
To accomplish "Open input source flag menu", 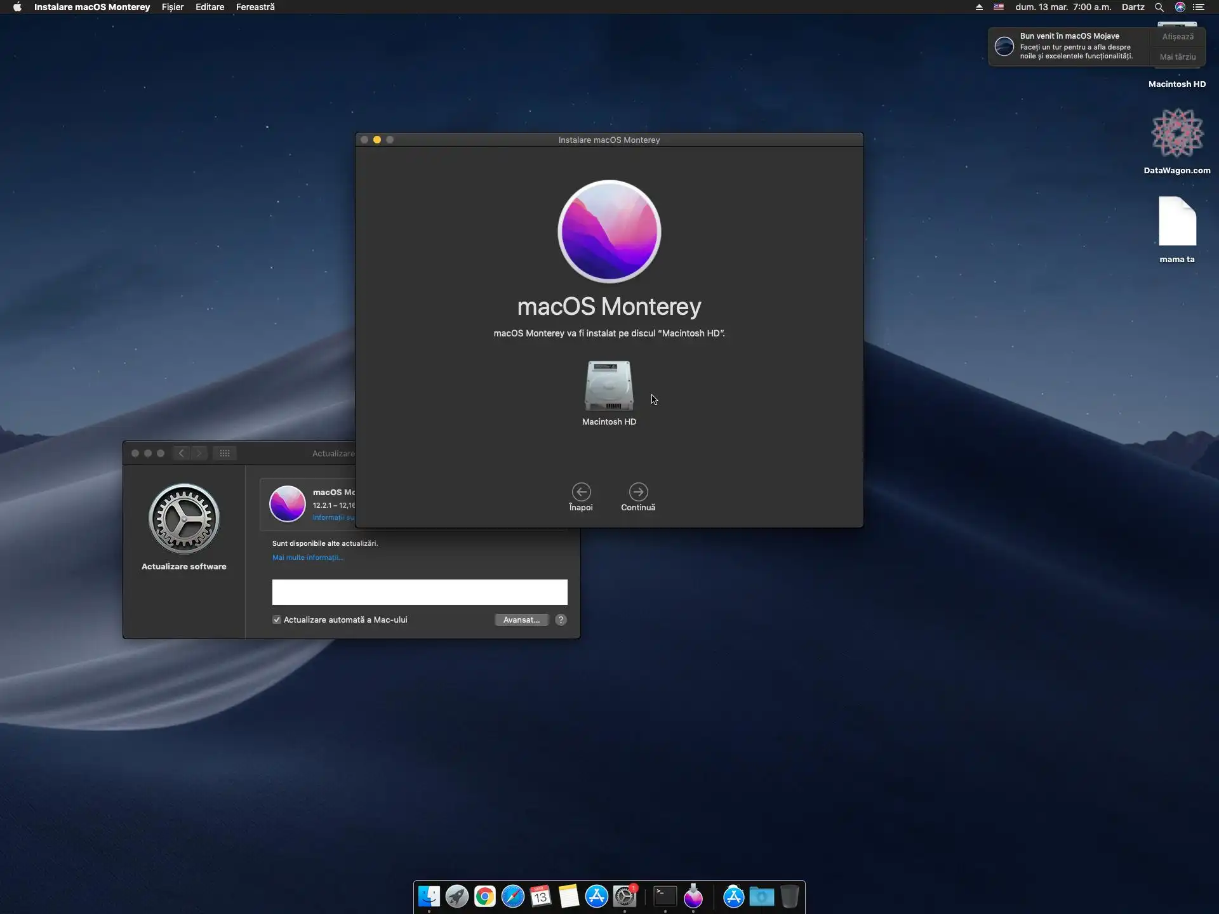I will pyautogui.click(x=999, y=7).
